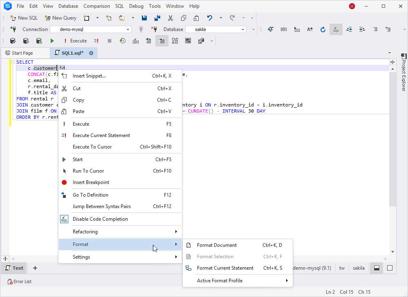Click the Save All icon
The height and width of the screenshot is (297, 408).
click(157, 18)
